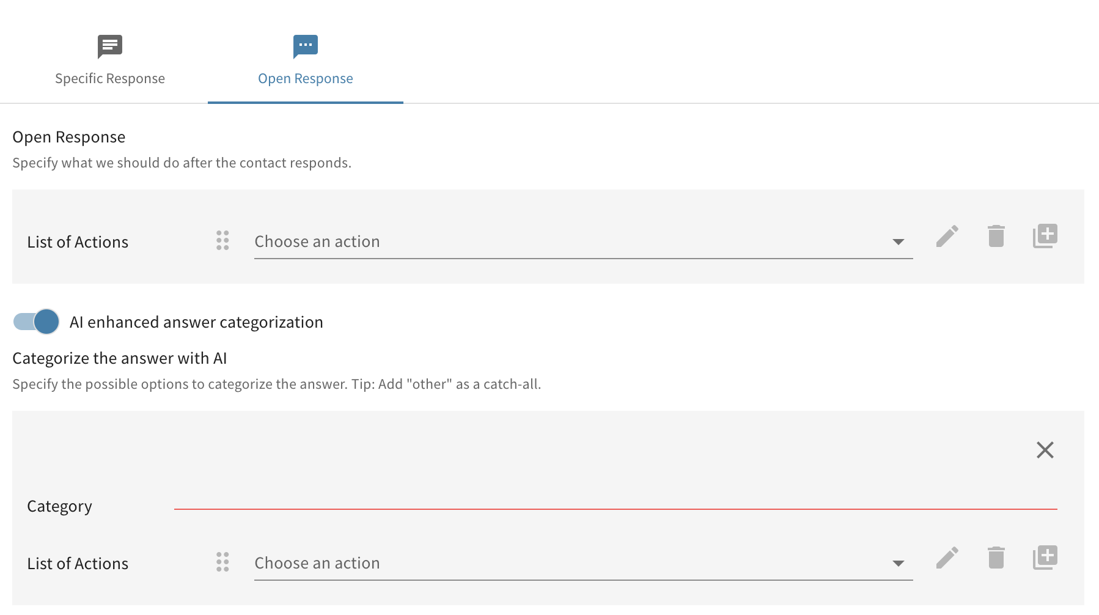The image size is (1099, 615).
Task: Click the Open Response ellipsis bubble icon
Action: [x=306, y=46]
